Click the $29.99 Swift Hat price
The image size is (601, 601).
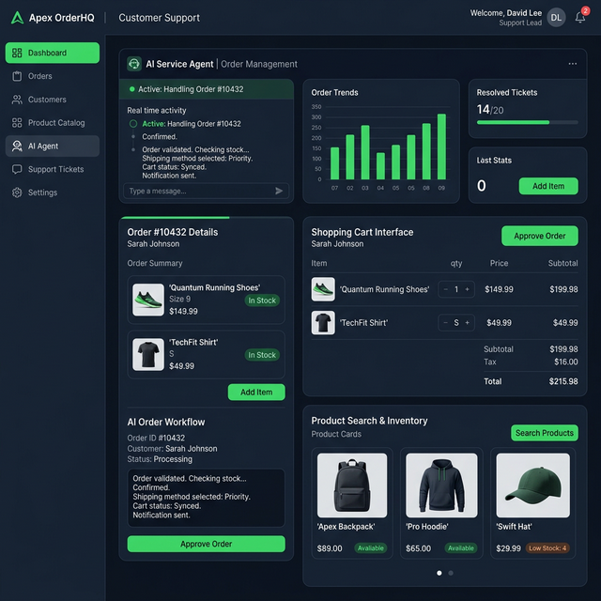509,548
